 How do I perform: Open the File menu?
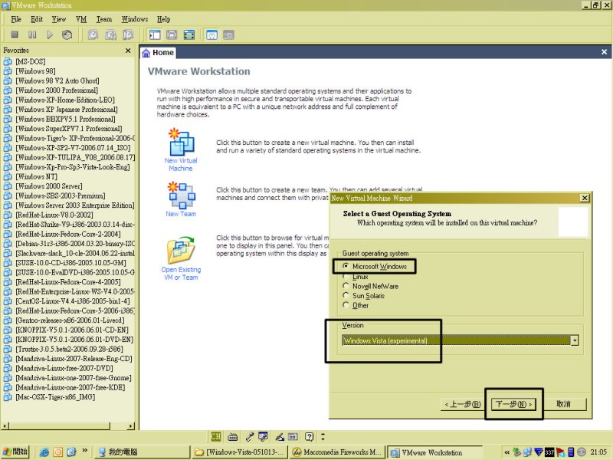[x=16, y=19]
